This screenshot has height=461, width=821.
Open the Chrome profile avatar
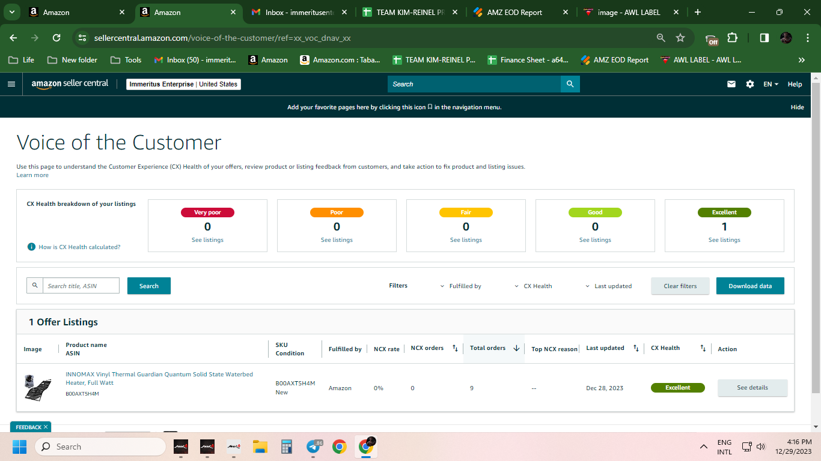pos(786,38)
